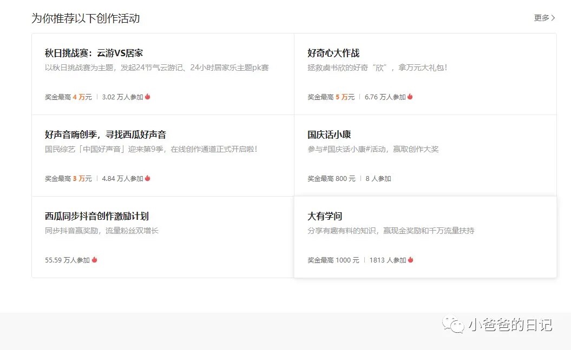
Task: Click the 6.76 万人参加 participant count
Action: [385, 97]
